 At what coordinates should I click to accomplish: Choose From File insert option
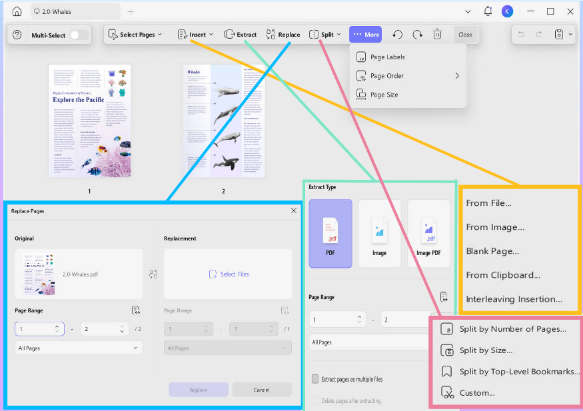pyautogui.click(x=488, y=203)
